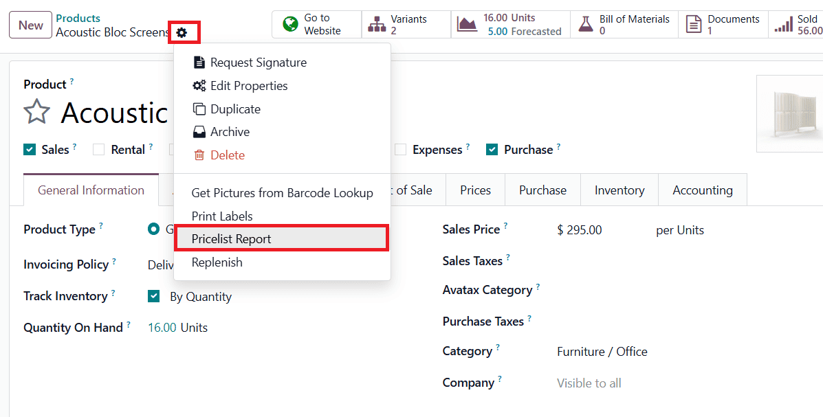Click the gear action menu icon
823x417 pixels.
click(183, 30)
